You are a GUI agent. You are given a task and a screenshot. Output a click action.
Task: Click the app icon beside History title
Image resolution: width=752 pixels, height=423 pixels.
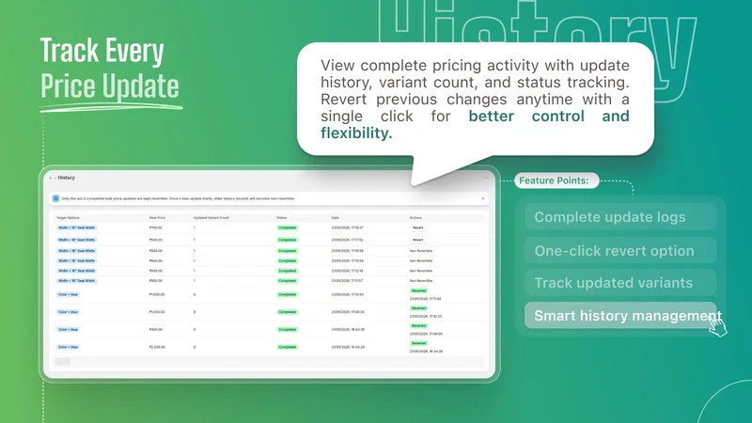(51, 178)
